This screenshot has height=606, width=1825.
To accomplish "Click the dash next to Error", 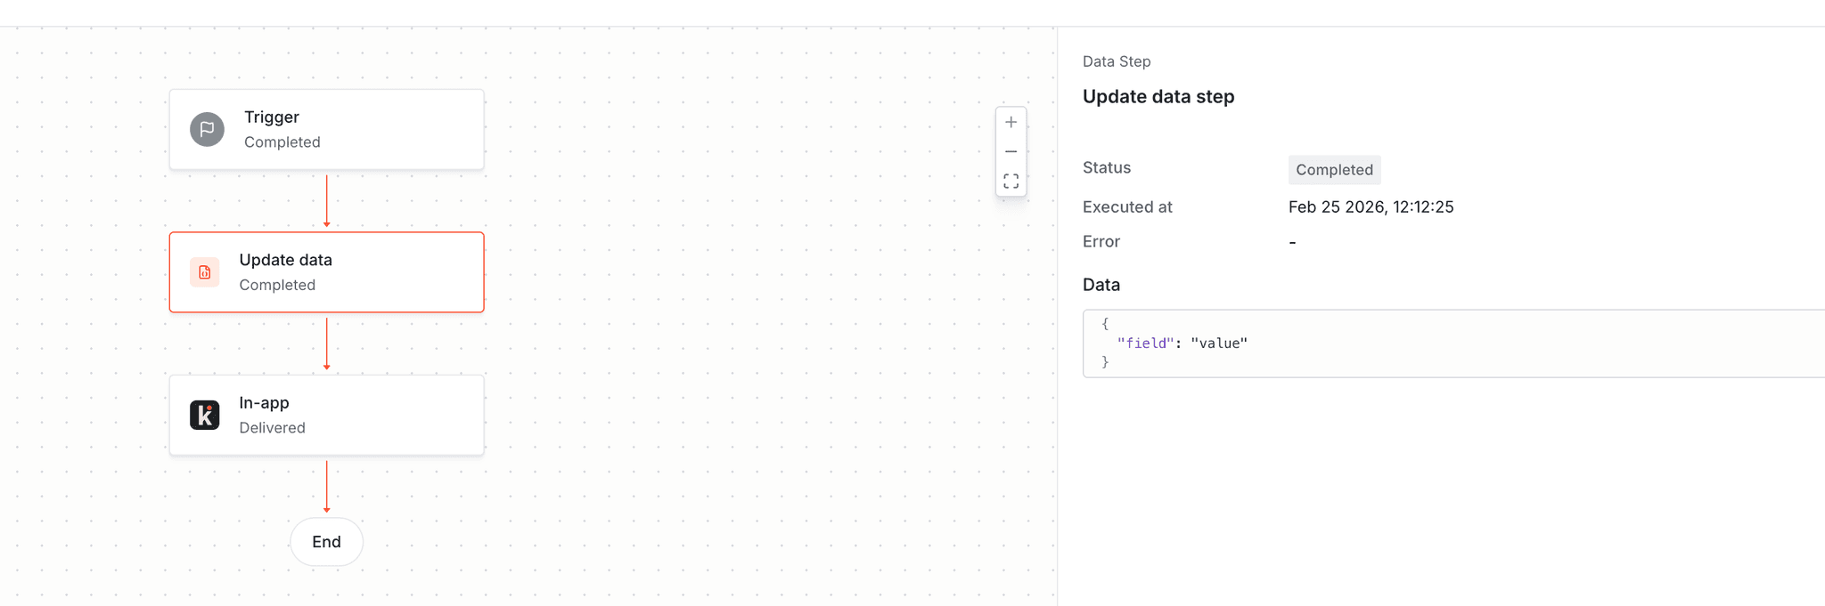I will click(x=1292, y=241).
